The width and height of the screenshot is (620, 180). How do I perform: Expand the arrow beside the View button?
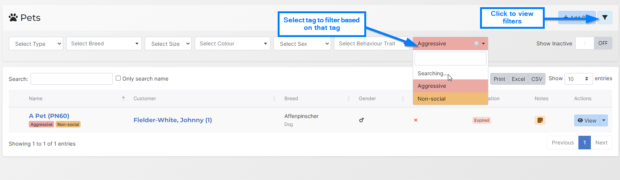604,121
